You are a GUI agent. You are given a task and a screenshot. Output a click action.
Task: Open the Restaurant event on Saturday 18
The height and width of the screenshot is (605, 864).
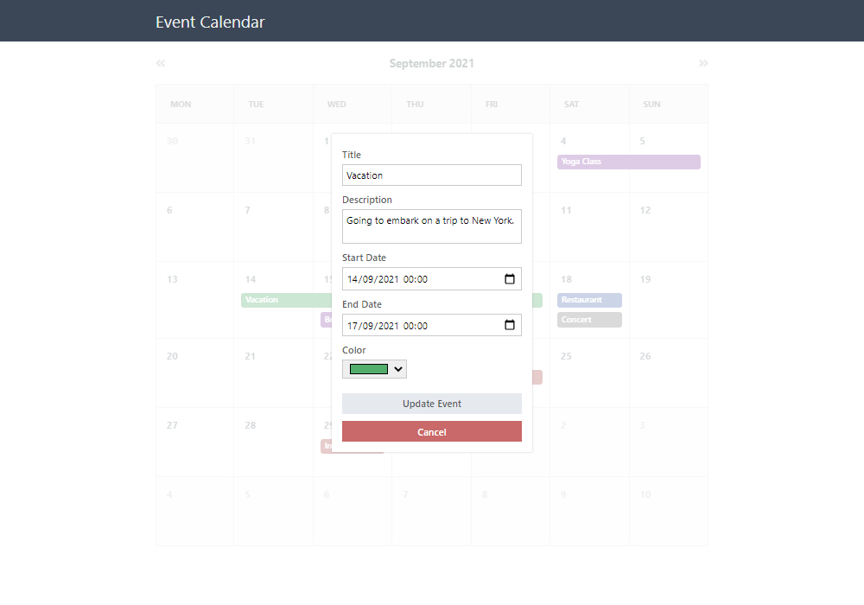pos(589,300)
